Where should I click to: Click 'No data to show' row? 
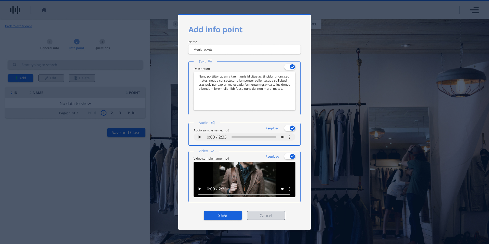(x=75, y=103)
